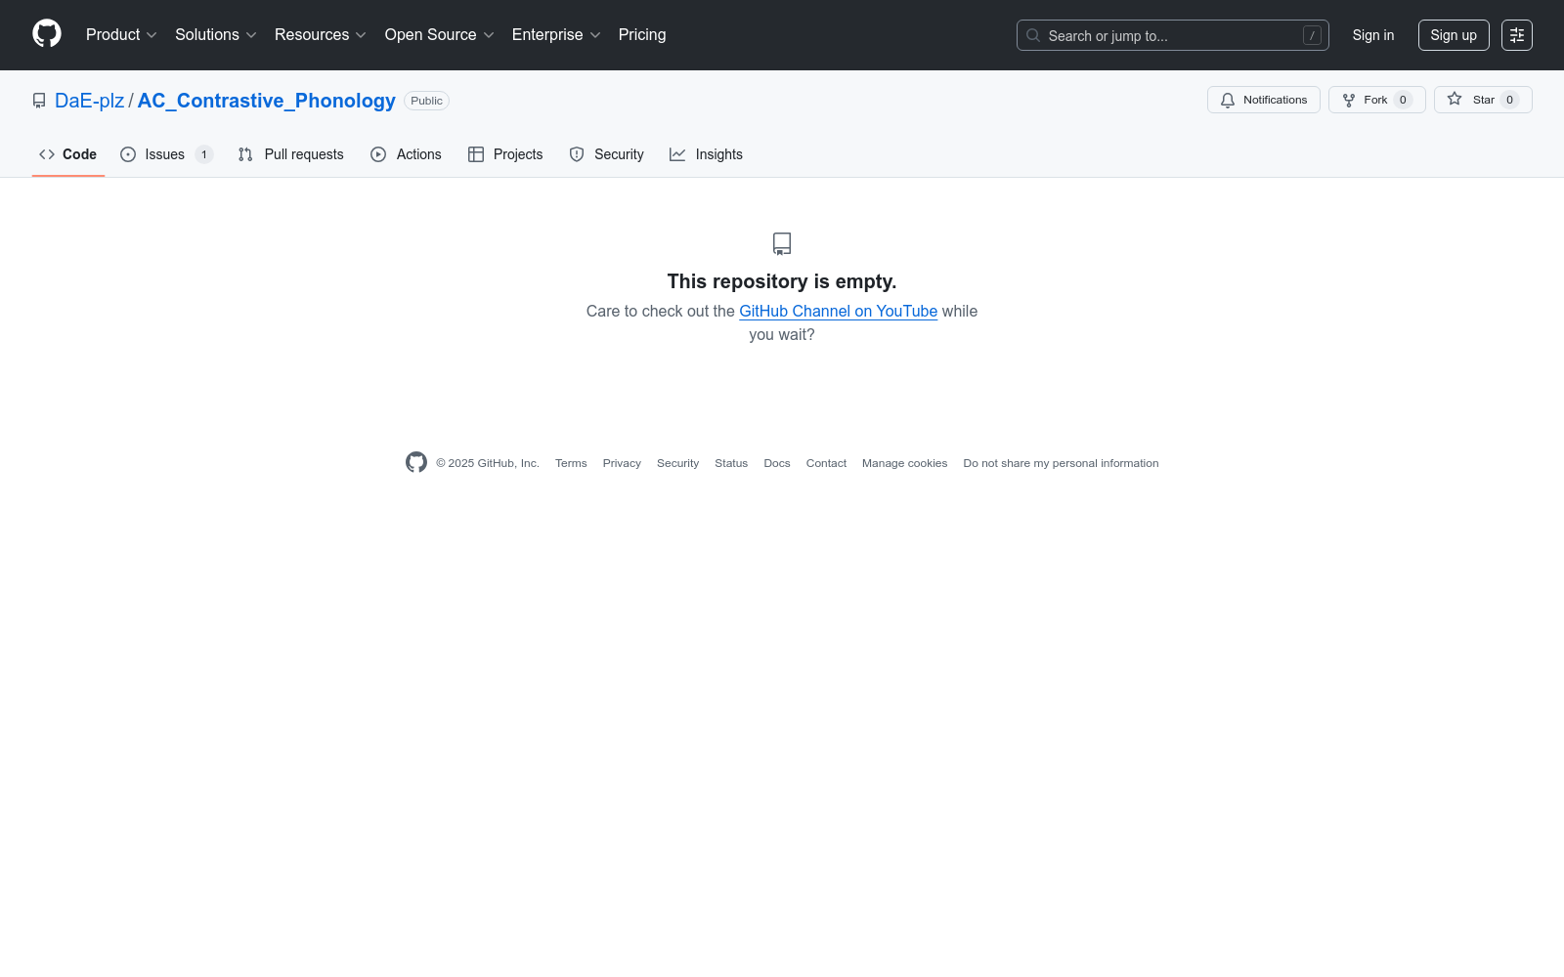Click the Notifications button
The image size is (1564, 977).
[1263, 100]
